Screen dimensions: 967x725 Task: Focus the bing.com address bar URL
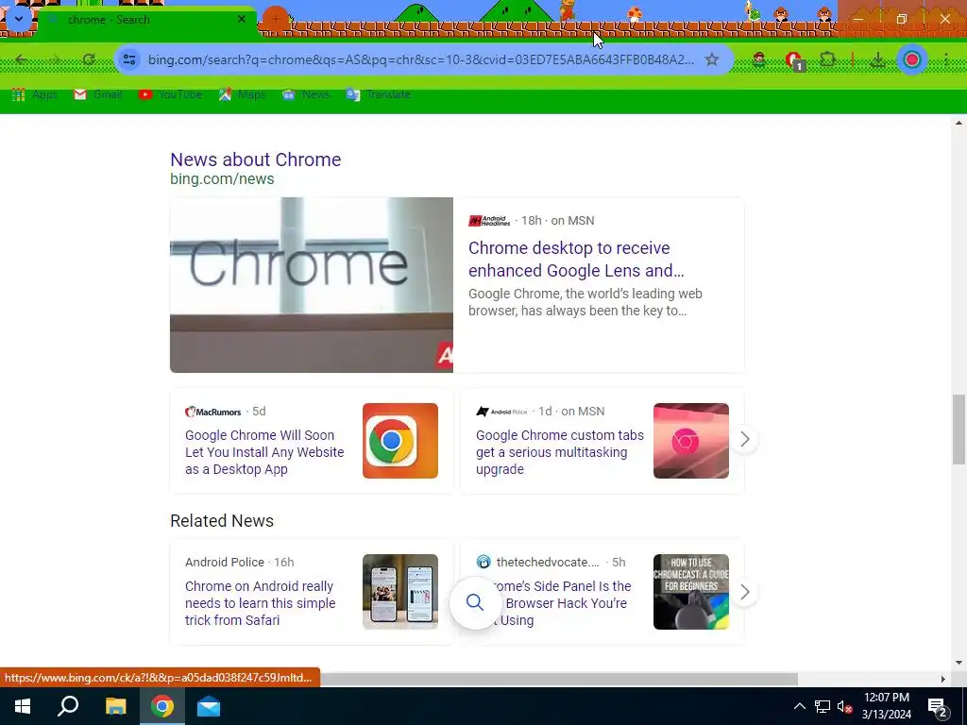click(420, 59)
